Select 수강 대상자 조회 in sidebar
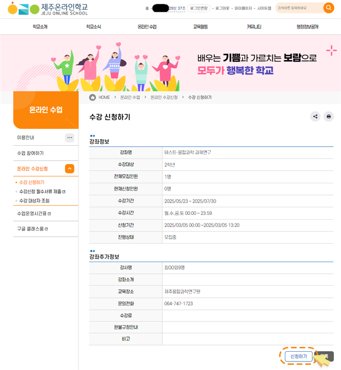Image resolution: width=341 pixels, height=370 pixels. click(x=34, y=200)
